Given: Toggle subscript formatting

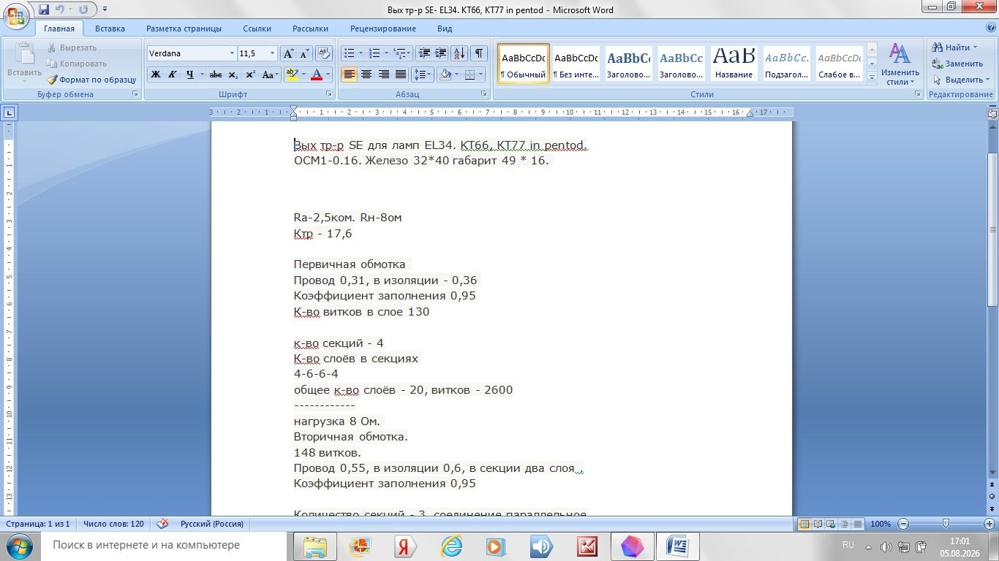Looking at the screenshot, I should tap(233, 75).
